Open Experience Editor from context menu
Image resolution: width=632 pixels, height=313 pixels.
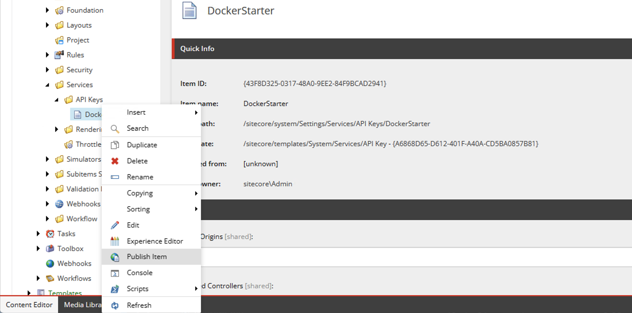pyautogui.click(x=151, y=241)
